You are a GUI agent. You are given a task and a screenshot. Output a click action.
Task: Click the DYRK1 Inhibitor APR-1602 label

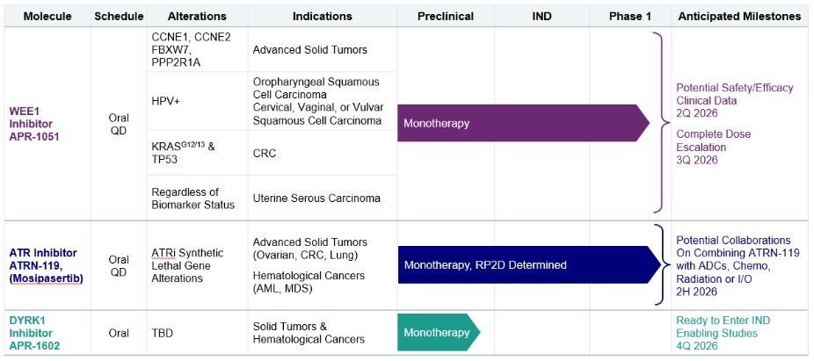(x=33, y=333)
